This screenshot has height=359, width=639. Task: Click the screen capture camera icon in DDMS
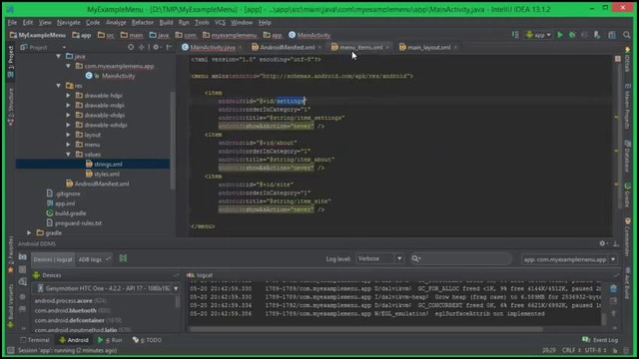22,257
